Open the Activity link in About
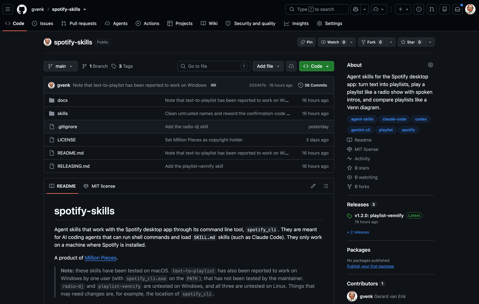 [362, 159]
